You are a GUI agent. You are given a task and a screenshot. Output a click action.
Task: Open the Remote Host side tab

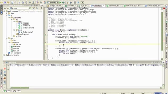pos(166,26)
